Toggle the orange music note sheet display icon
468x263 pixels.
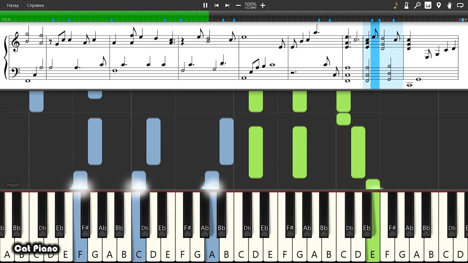click(x=396, y=5)
